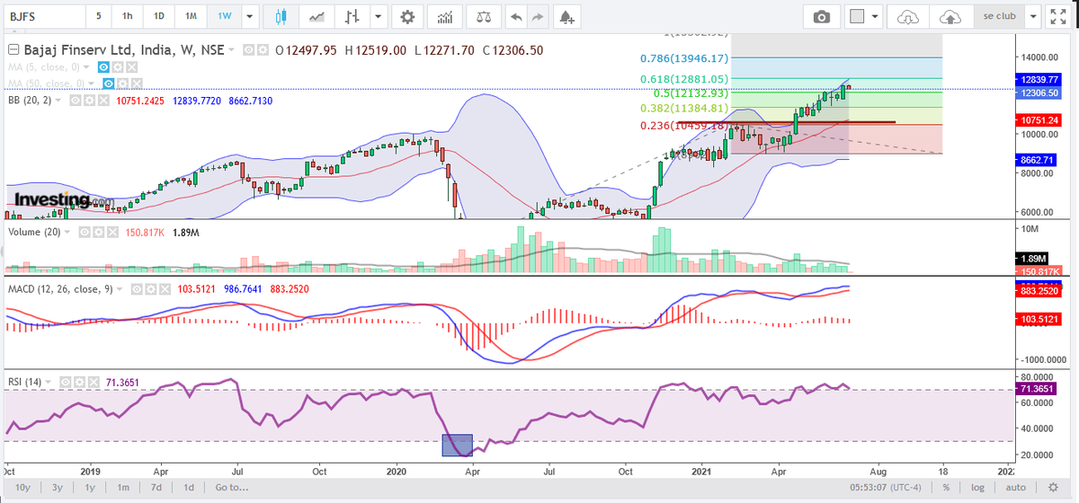Redo the last chart action
The image size is (1079, 503).
click(x=539, y=16)
